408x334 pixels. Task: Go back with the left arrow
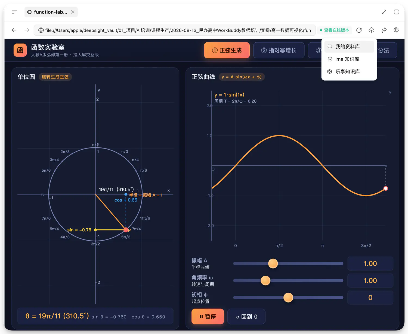click(14, 30)
